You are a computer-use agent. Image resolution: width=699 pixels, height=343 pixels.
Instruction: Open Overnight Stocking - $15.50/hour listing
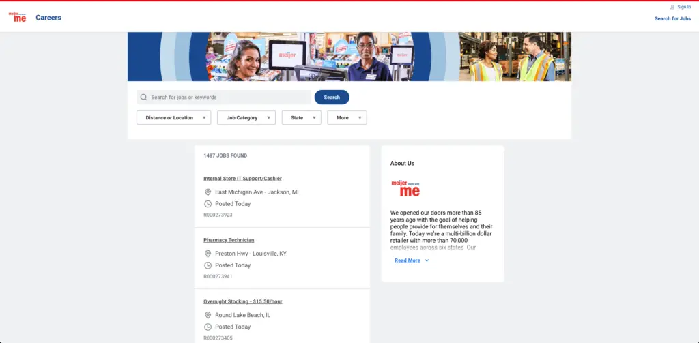point(243,301)
